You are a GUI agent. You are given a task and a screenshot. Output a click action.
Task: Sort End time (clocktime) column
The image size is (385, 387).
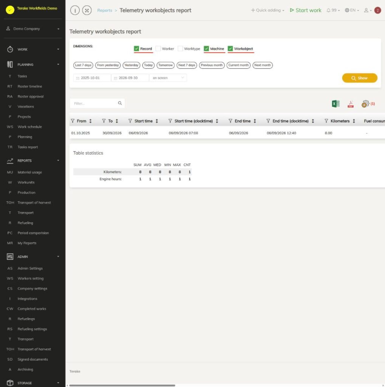[313, 121]
